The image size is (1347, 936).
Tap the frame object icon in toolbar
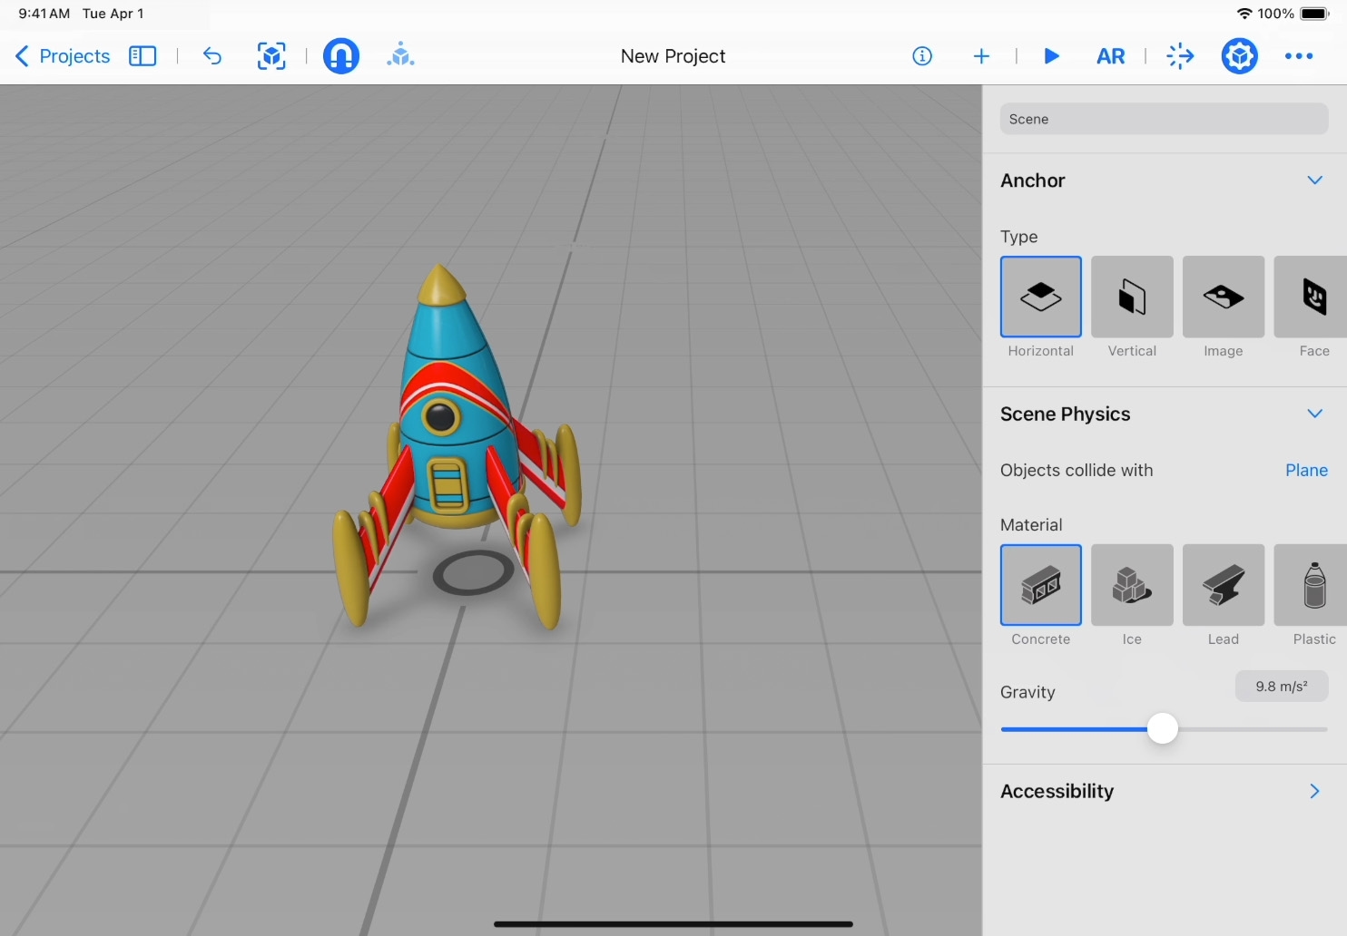[271, 56]
